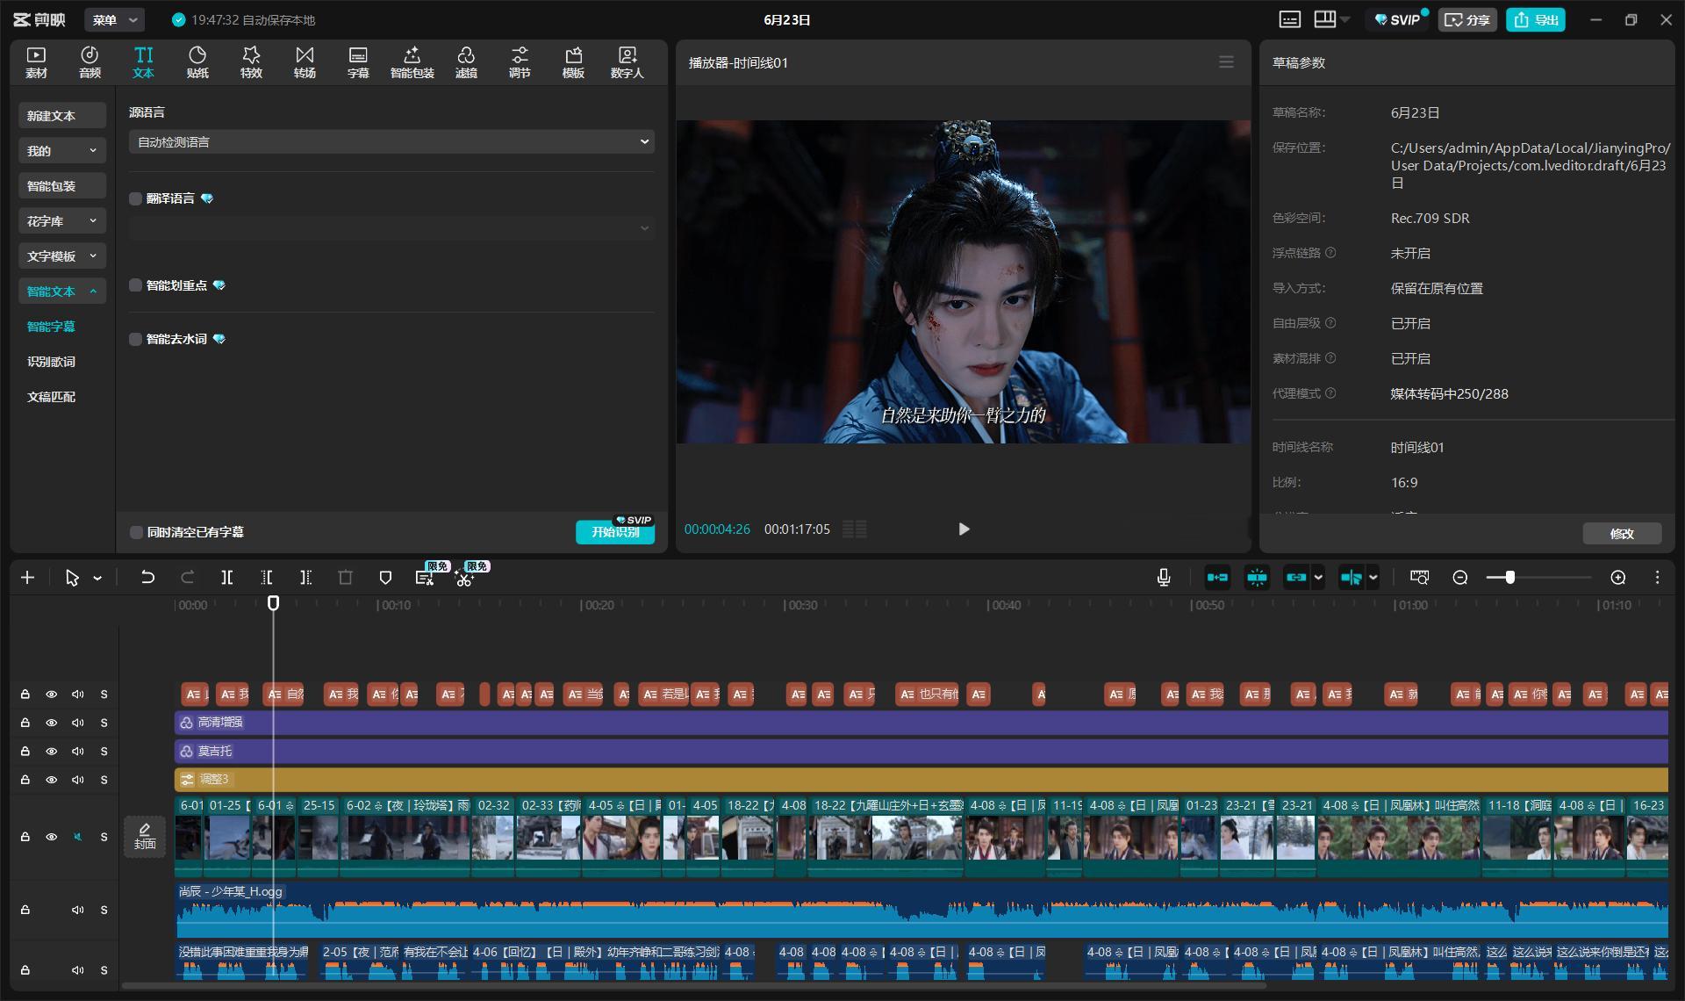This screenshot has width=1685, height=1001.
Task: Click the 模板 templates tab icon
Action: (x=573, y=62)
